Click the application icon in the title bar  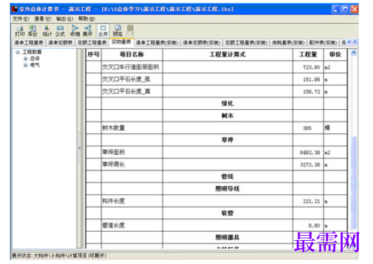[x=15, y=9]
